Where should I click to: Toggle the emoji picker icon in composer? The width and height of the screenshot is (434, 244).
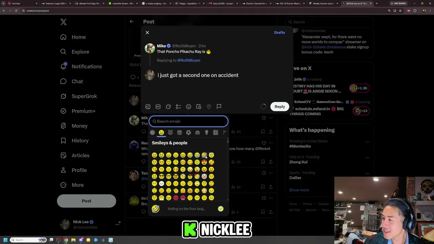[x=189, y=107]
